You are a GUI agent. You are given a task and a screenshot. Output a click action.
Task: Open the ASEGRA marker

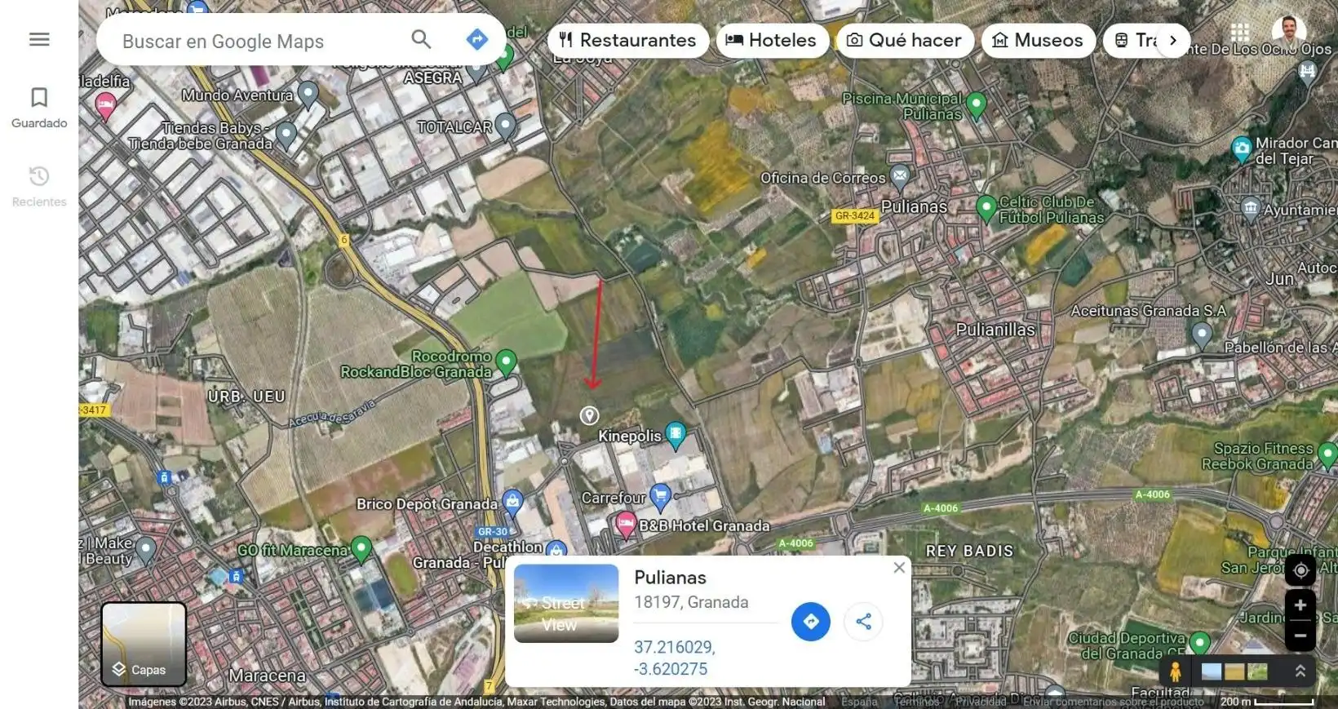coord(476,72)
